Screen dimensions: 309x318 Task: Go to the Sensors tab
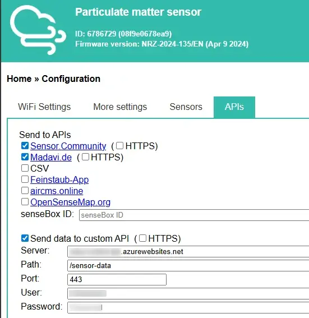coord(186,107)
